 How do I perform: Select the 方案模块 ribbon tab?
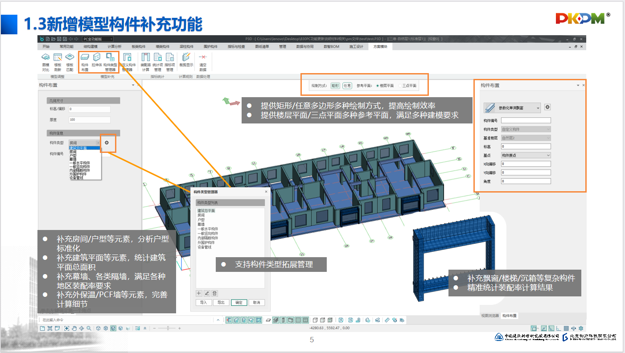[x=381, y=46]
